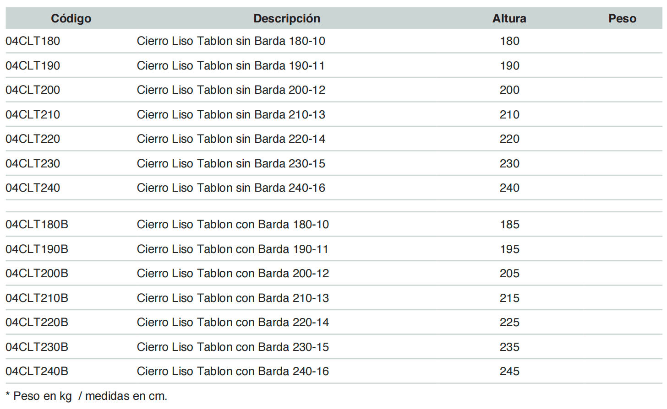Click description 'Cierro Liso Tablon con Barda 220-14'
The image size is (667, 409).
coord(233,323)
